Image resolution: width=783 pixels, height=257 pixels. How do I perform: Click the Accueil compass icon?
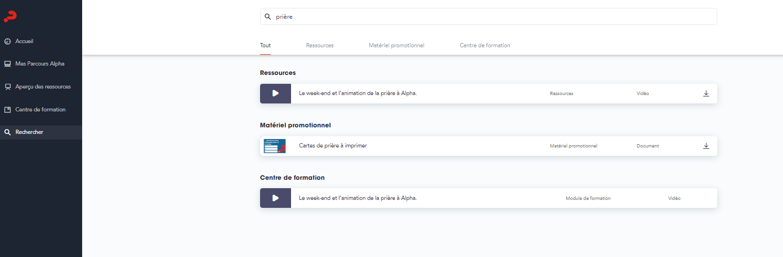pyautogui.click(x=8, y=41)
